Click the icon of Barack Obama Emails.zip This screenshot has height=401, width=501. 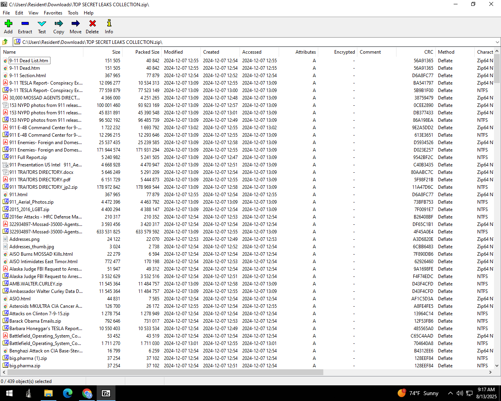pyautogui.click(x=5, y=321)
